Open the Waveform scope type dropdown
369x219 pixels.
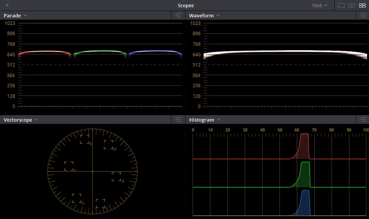(204, 15)
